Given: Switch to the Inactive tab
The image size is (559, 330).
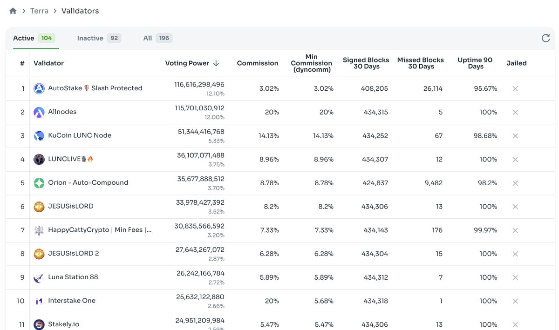Looking at the screenshot, I should (x=90, y=38).
